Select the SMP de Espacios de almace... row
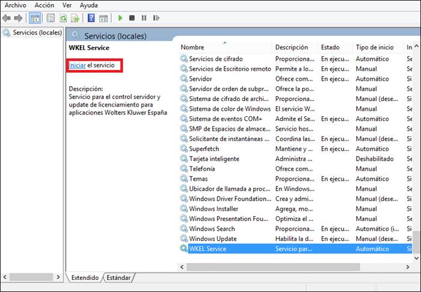The width and height of the screenshot is (421, 292). (x=295, y=128)
